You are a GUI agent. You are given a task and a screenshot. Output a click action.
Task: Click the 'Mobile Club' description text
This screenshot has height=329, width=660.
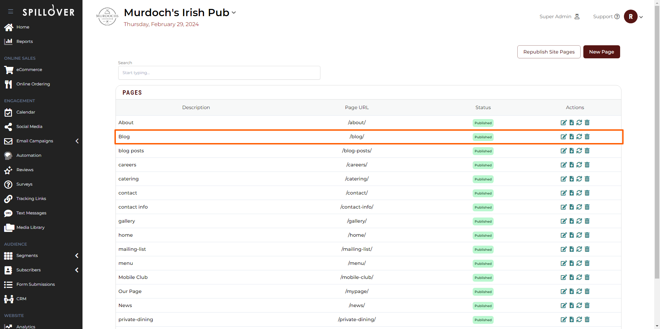pyautogui.click(x=133, y=277)
